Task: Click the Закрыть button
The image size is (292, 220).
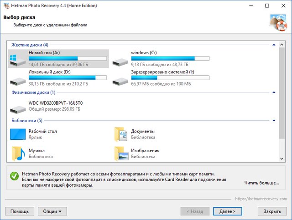Action: [272, 211]
